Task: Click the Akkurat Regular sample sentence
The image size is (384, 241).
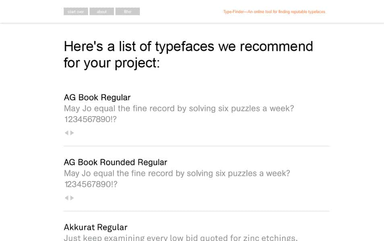Action: 179,237
